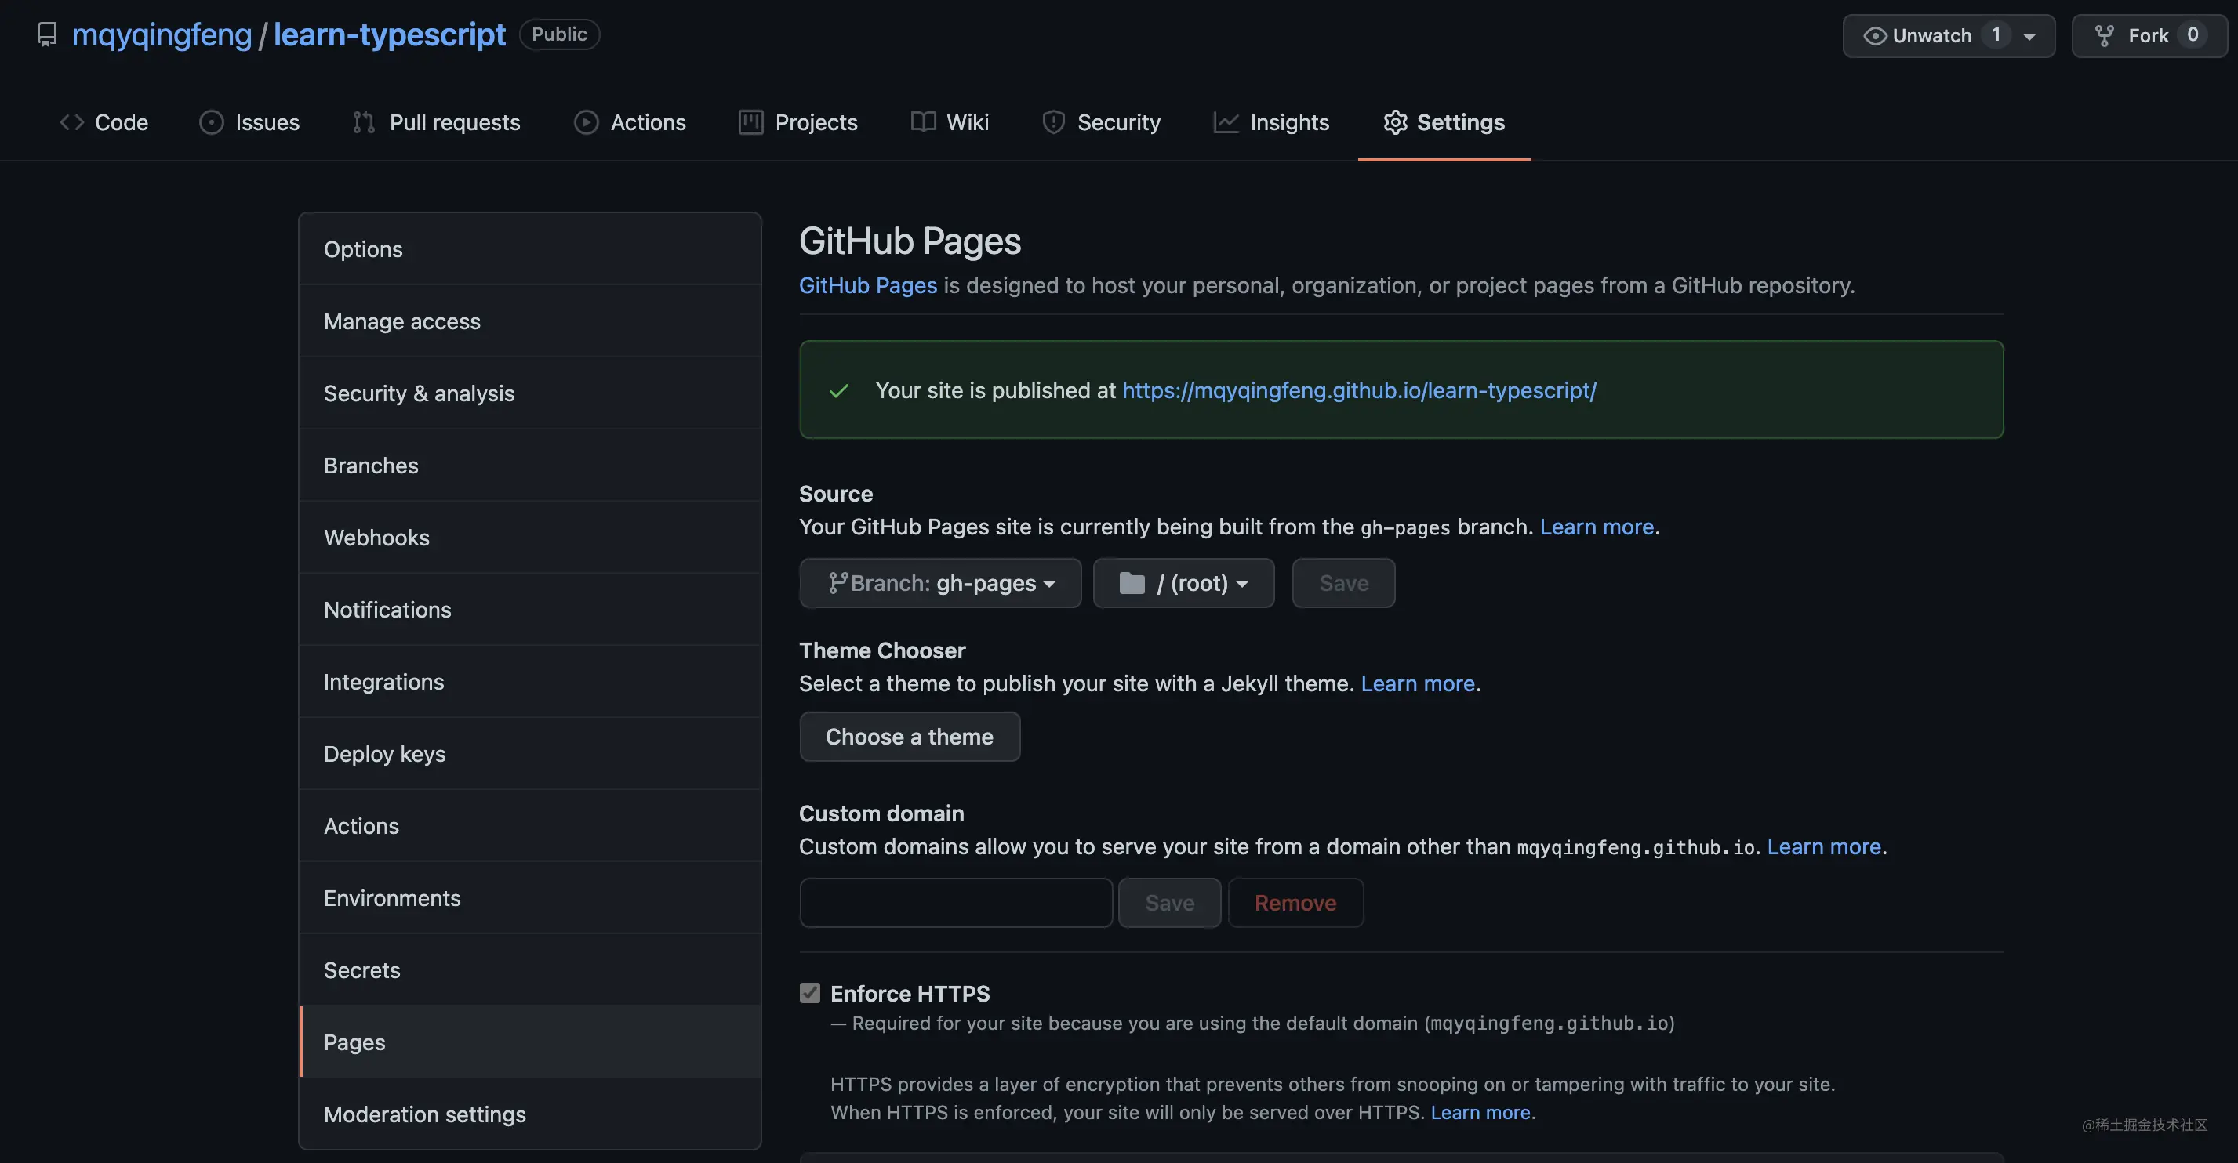
Task: Select Webhooks in settings sidebar
Action: (x=376, y=538)
